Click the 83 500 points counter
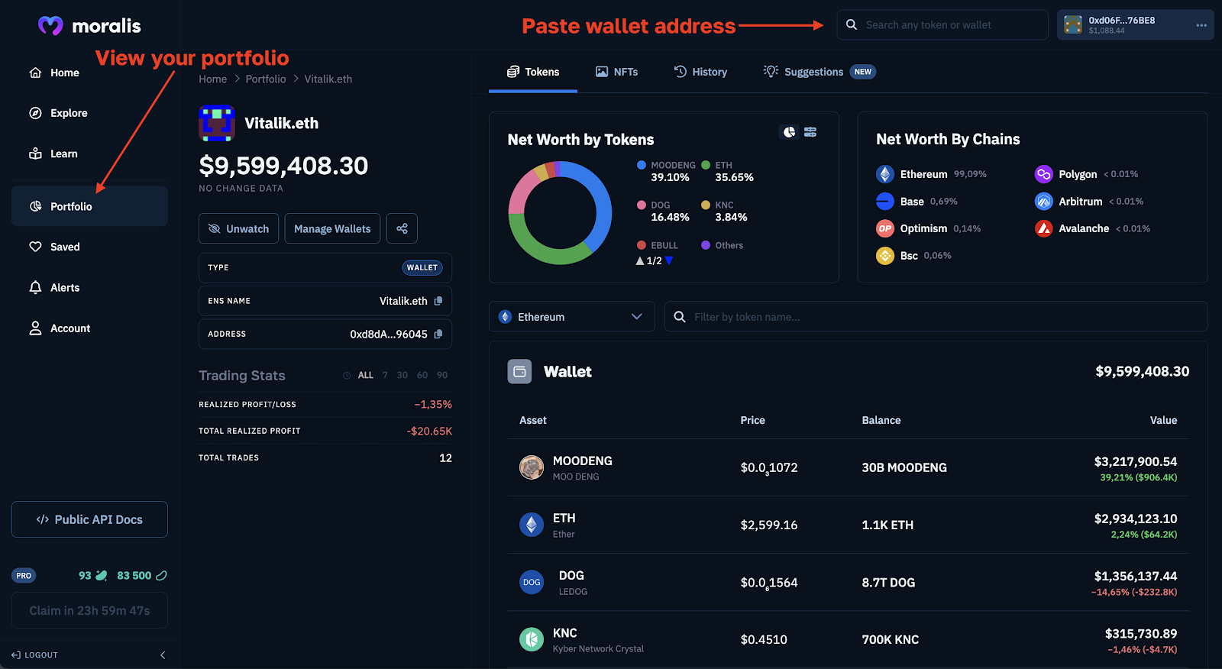Image resolution: width=1222 pixels, height=669 pixels. point(141,576)
